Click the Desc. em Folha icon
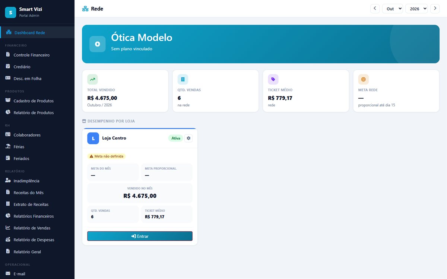447x279 pixels. coord(8,78)
